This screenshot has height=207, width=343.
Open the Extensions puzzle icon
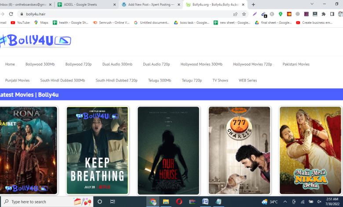pos(323,14)
